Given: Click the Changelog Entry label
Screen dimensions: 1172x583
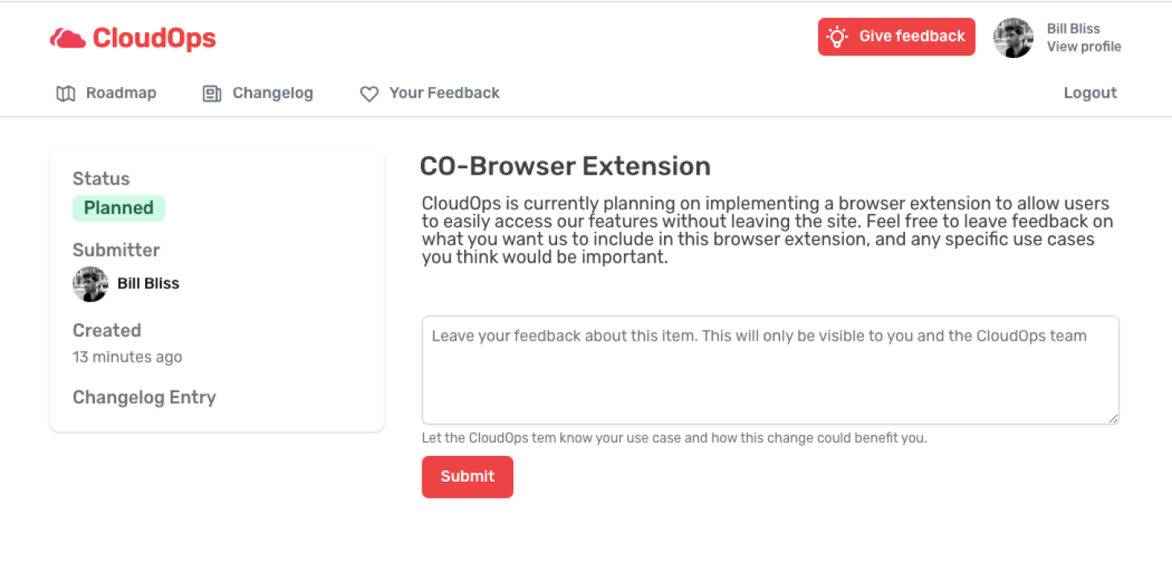Looking at the screenshot, I should (x=144, y=398).
